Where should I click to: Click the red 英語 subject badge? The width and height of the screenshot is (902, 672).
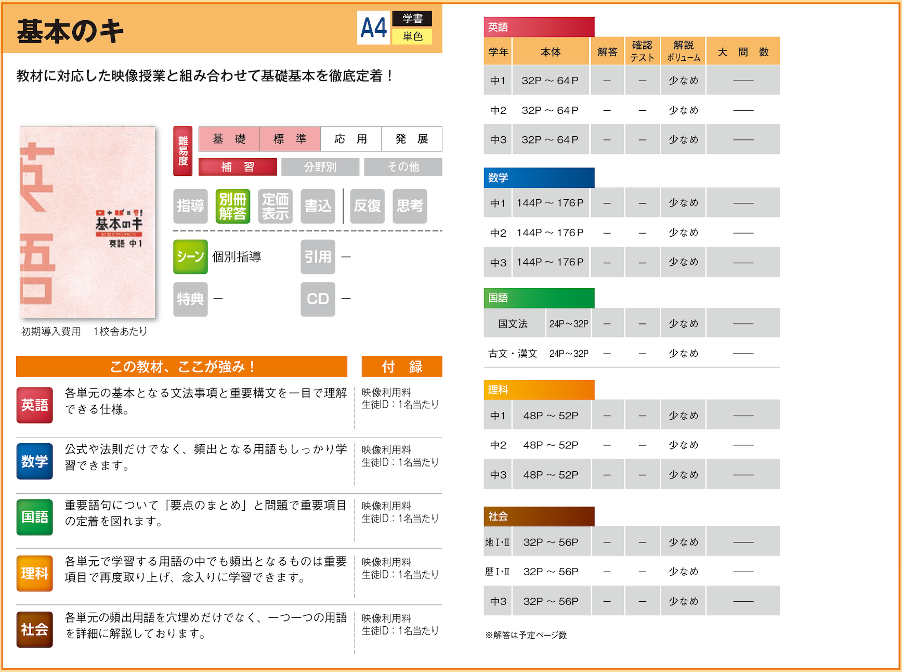[34, 405]
